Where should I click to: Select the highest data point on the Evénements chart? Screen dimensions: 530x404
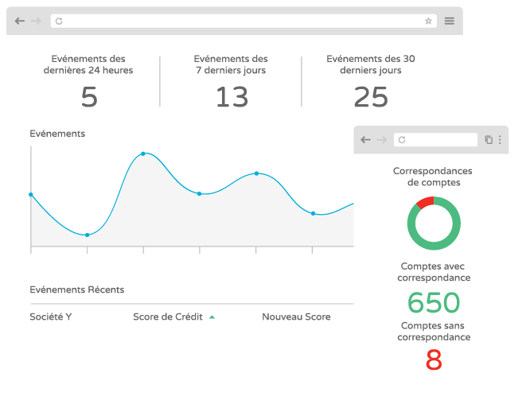(x=143, y=153)
